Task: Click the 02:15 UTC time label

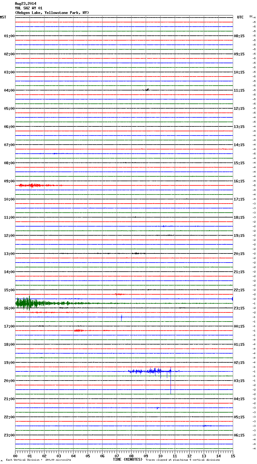Action: click(x=239, y=363)
